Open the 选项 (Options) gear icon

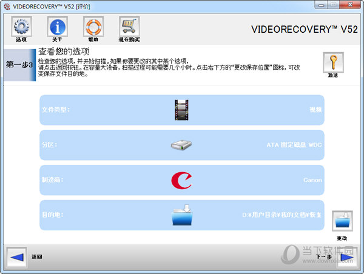tap(21, 27)
